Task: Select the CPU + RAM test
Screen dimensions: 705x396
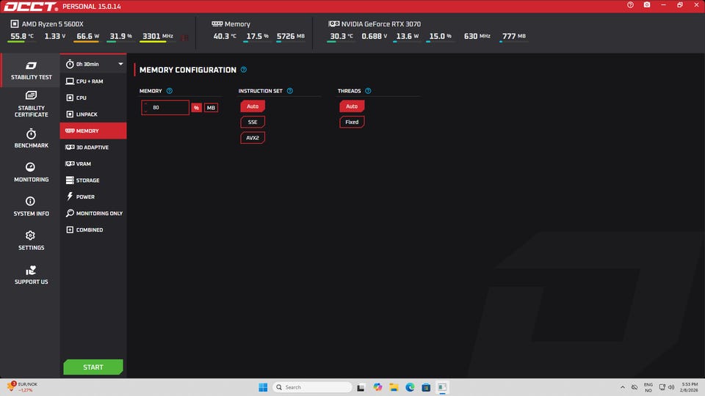Action: point(93,81)
